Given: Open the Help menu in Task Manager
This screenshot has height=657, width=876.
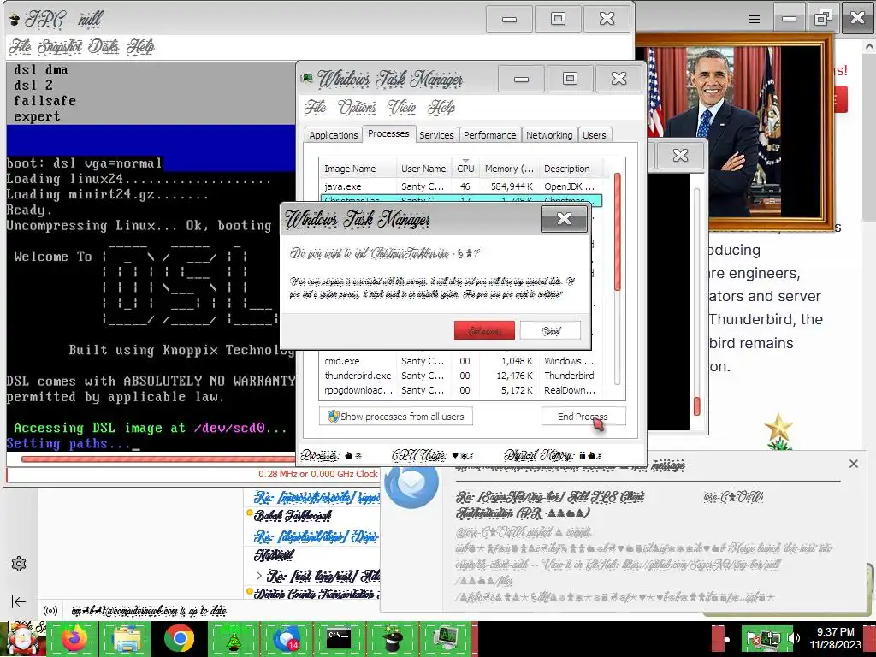Looking at the screenshot, I should [x=441, y=107].
